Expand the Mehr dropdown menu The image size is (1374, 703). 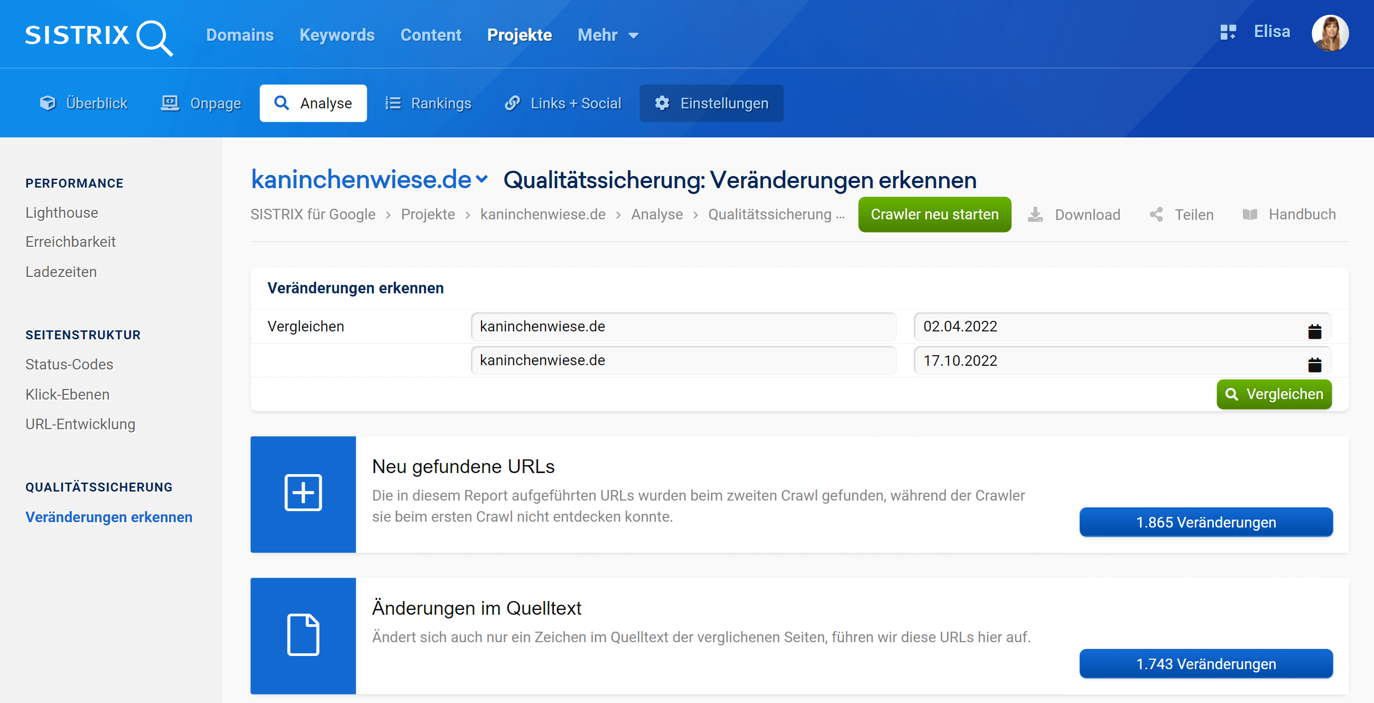click(608, 35)
